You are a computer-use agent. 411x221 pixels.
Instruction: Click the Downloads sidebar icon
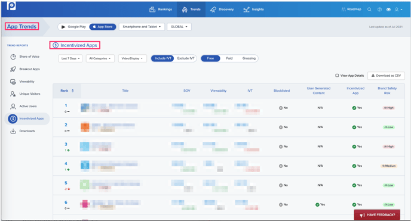[x=13, y=131]
